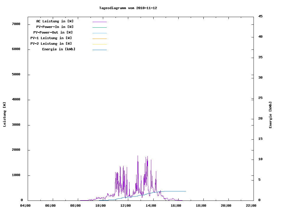Click the 45 tick on the energy axis
The image size is (283, 212).
tap(260, 16)
